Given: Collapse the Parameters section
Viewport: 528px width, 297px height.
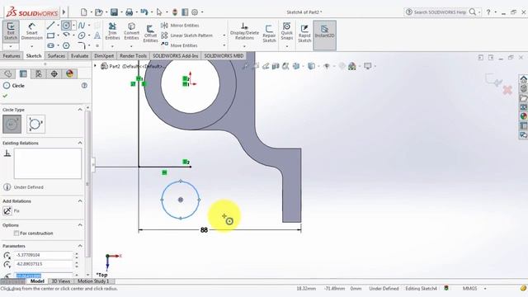Looking at the screenshot, I should (80, 246).
